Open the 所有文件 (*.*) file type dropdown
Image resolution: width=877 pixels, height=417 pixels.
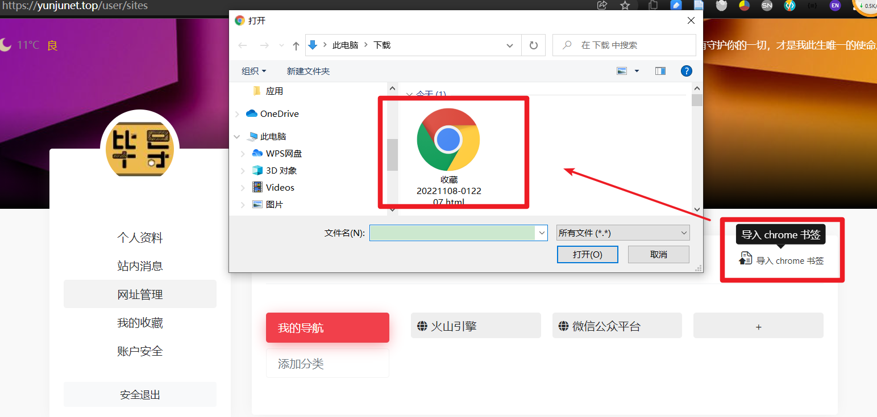coord(623,233)
